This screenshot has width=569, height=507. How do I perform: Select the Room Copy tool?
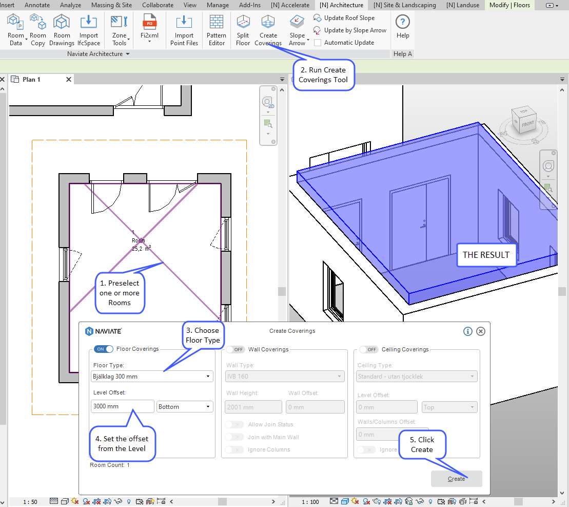(x=38, y=29)
